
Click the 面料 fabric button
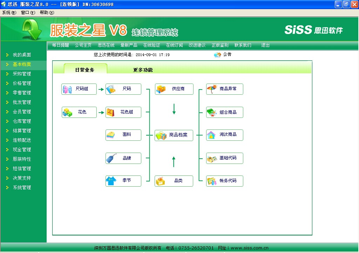(x=123, y=135)
